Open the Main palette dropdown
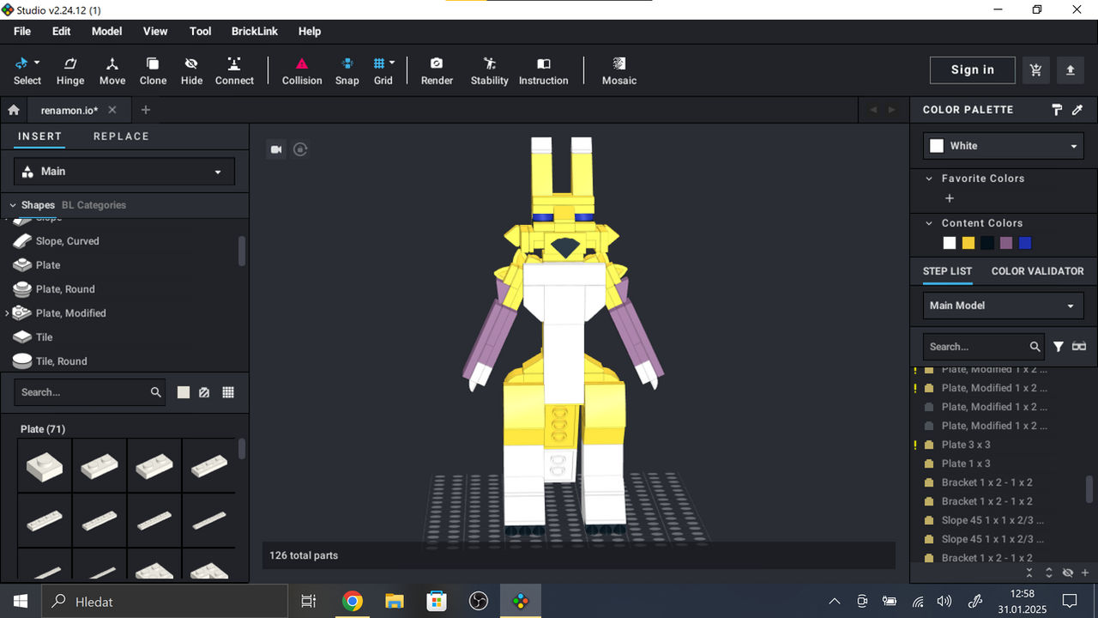Screen dimensions: 1098x618 coord(124,172)
